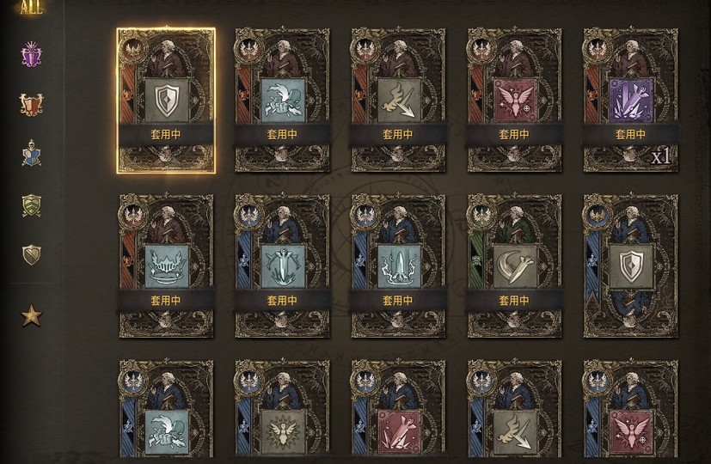Open blue card with anchor sword icon
Viewport: 711px width, 464px height.
pos(282,266)
